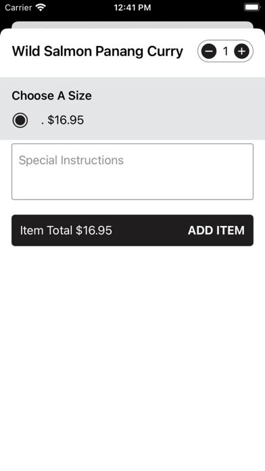The image size is (265, 471).
Task: Decrease quantity with the minus icon
Action: click(x=209, y=51)
